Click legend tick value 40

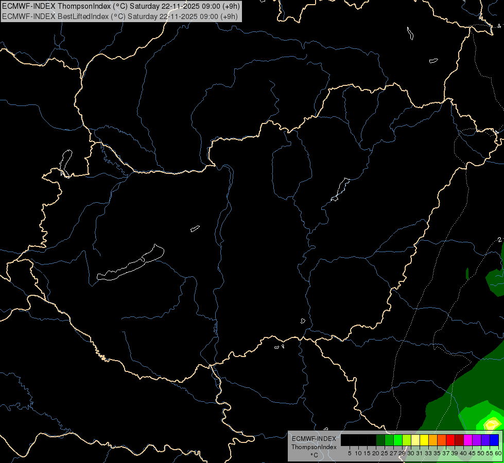(x=463, y=453)
